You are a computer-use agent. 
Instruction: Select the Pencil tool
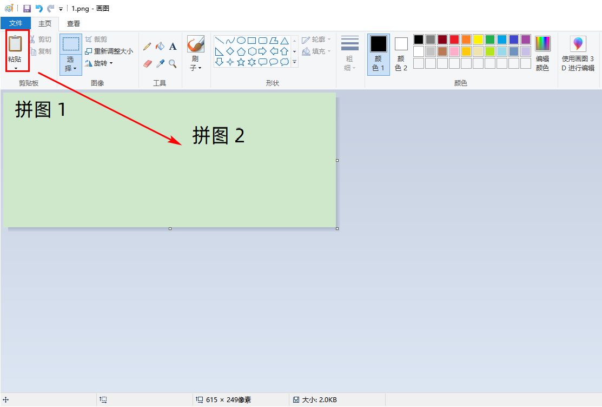click(x=147, y=47)
